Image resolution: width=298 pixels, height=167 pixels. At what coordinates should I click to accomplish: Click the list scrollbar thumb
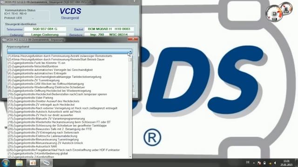(x=130, y=60)
